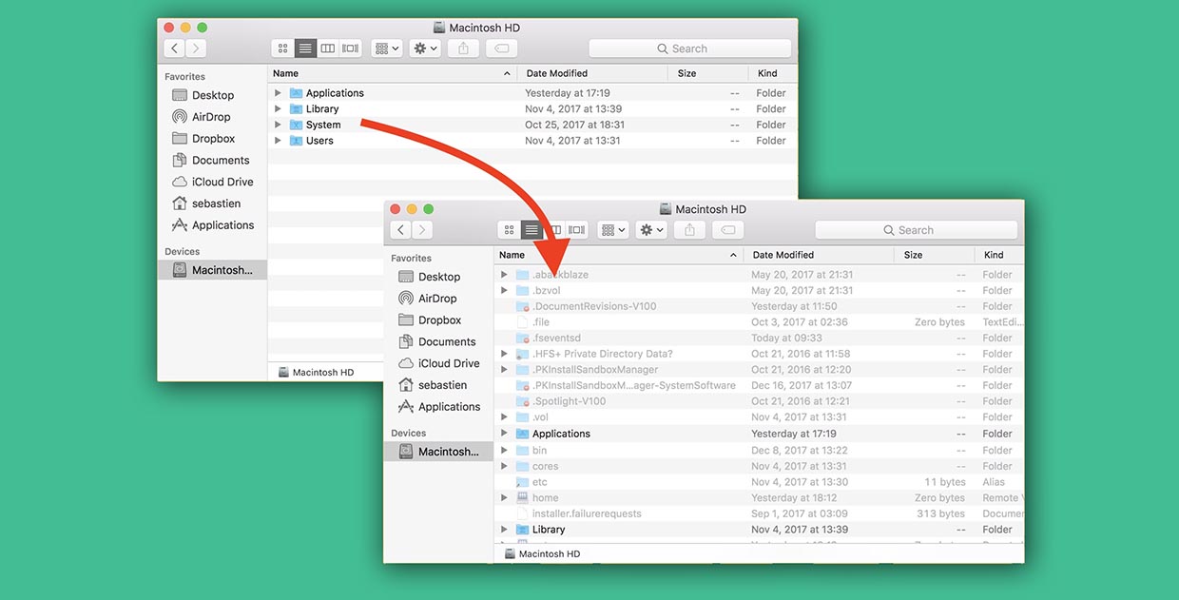This screenshot has height=600, width=1179.
Task: Go forward in the rear Finder window
Action: [196, 48]
